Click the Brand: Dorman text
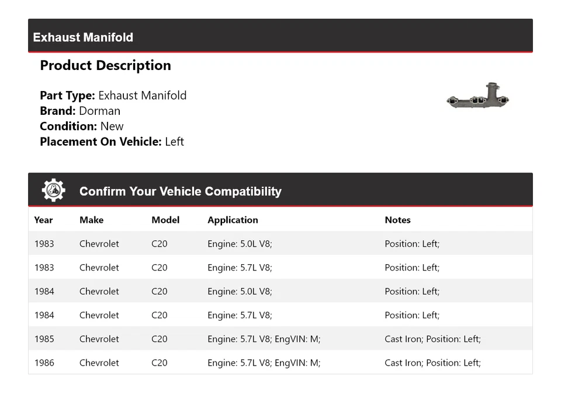 point(80,111)
